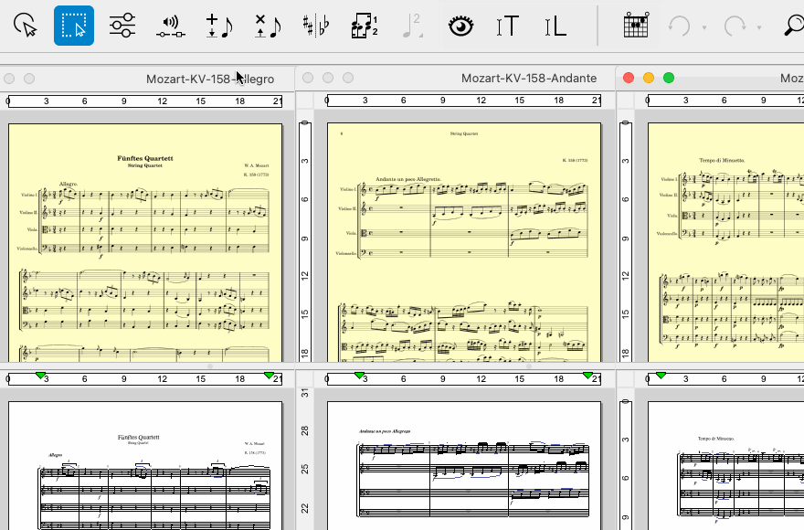The width and height of the screenshot is (804, 530).
Task: Click the magnifier search icon
Action: 793,26
